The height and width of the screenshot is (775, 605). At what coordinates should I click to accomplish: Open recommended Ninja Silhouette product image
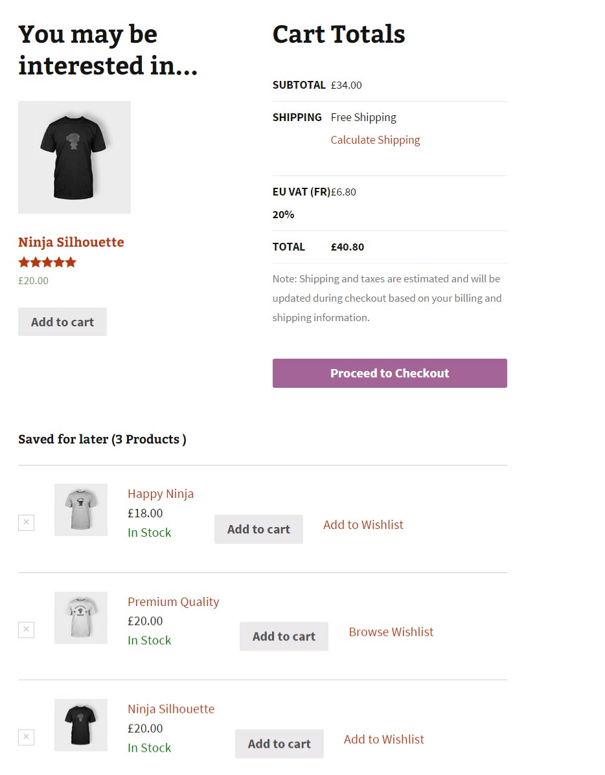click(x=74, y=157)
